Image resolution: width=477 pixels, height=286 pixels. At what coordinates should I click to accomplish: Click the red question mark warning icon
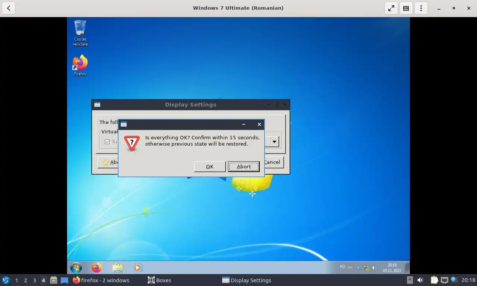(132, 143)
